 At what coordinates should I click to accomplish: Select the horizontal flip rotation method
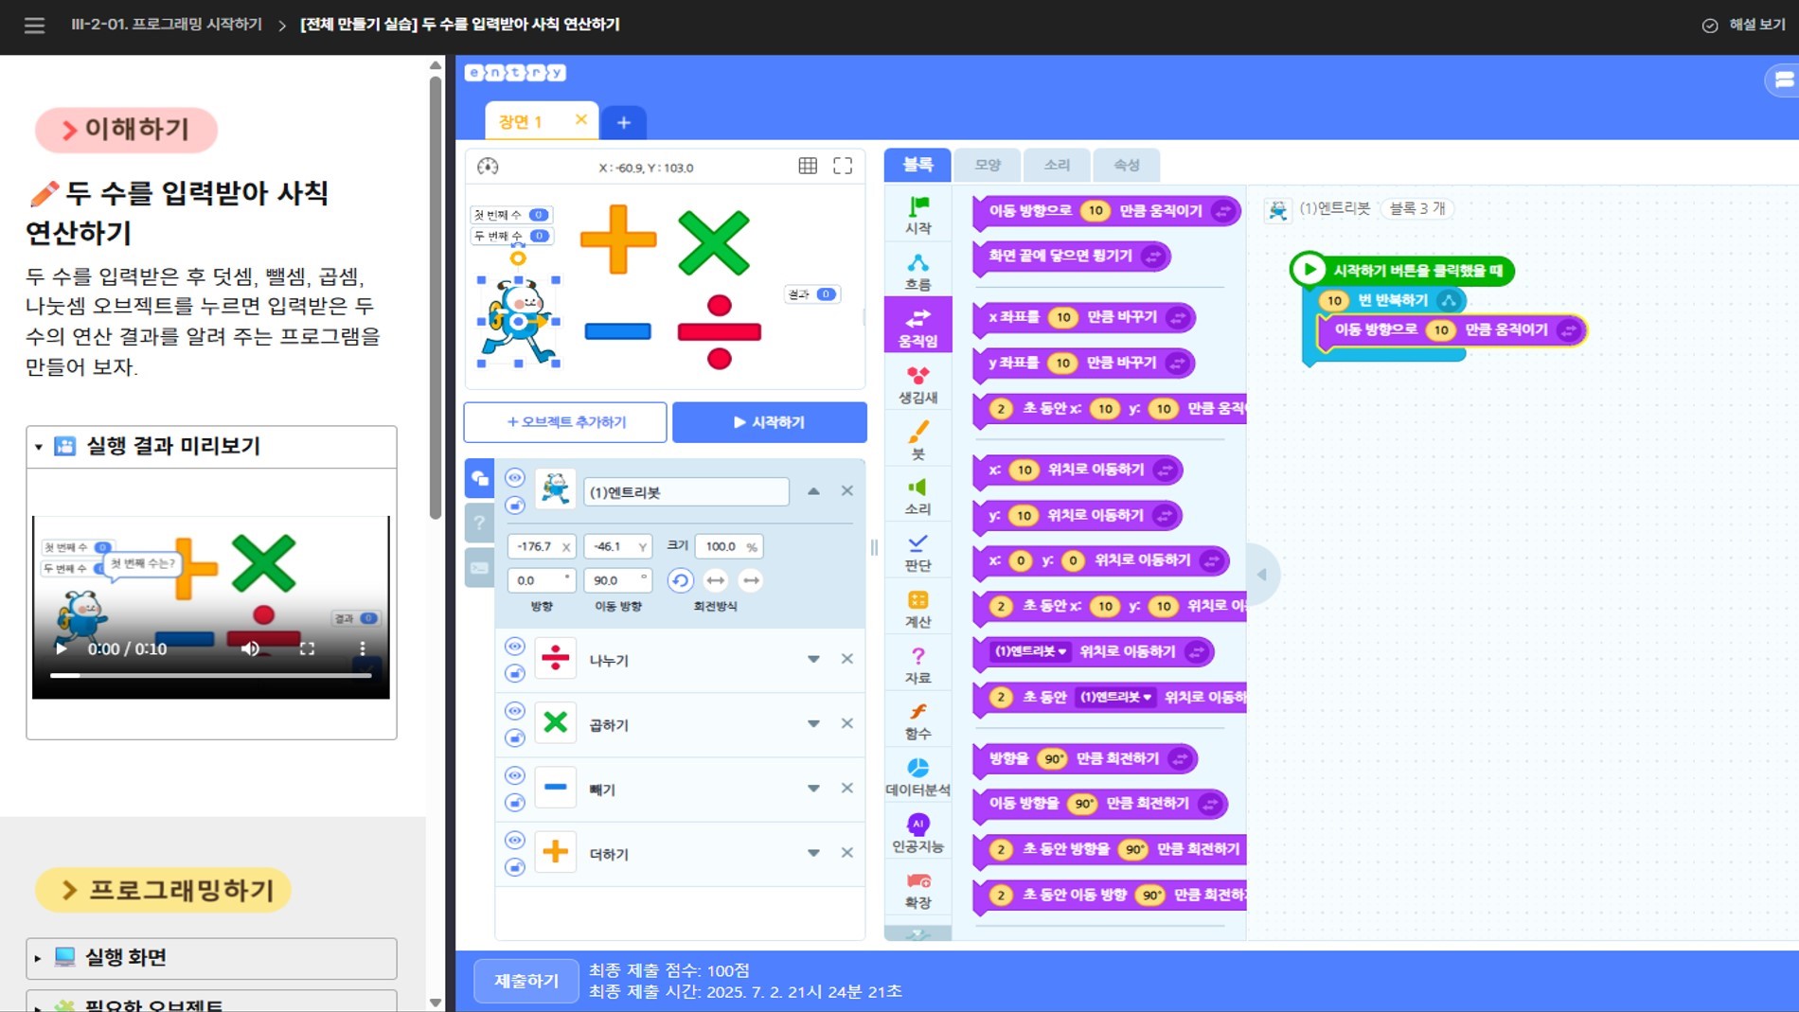point(716,580)
